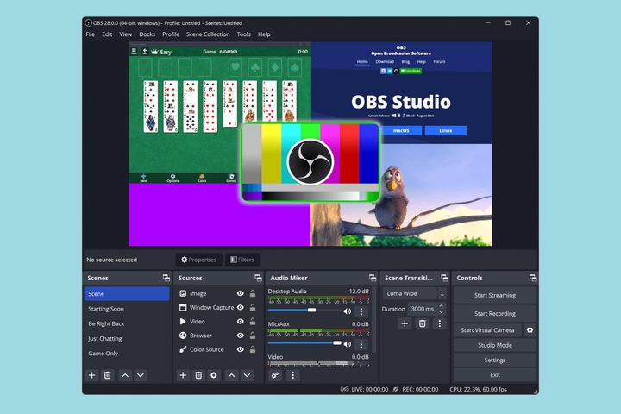This screenshot has height=414, width=621.
Task: Click Start Streaming button
Action: (495, 295)
